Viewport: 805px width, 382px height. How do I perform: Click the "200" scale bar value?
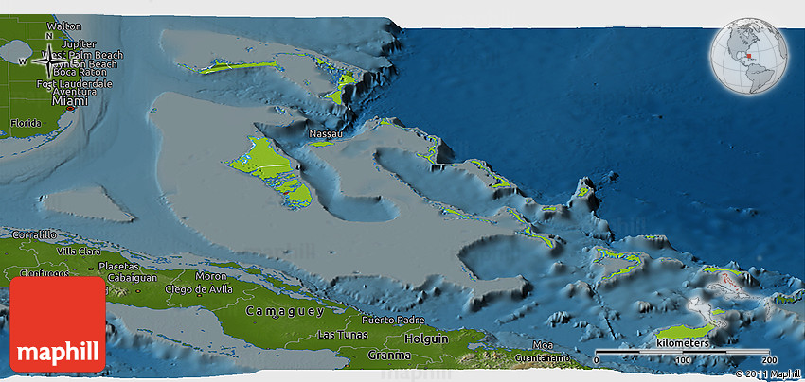[x=770, y=360]
